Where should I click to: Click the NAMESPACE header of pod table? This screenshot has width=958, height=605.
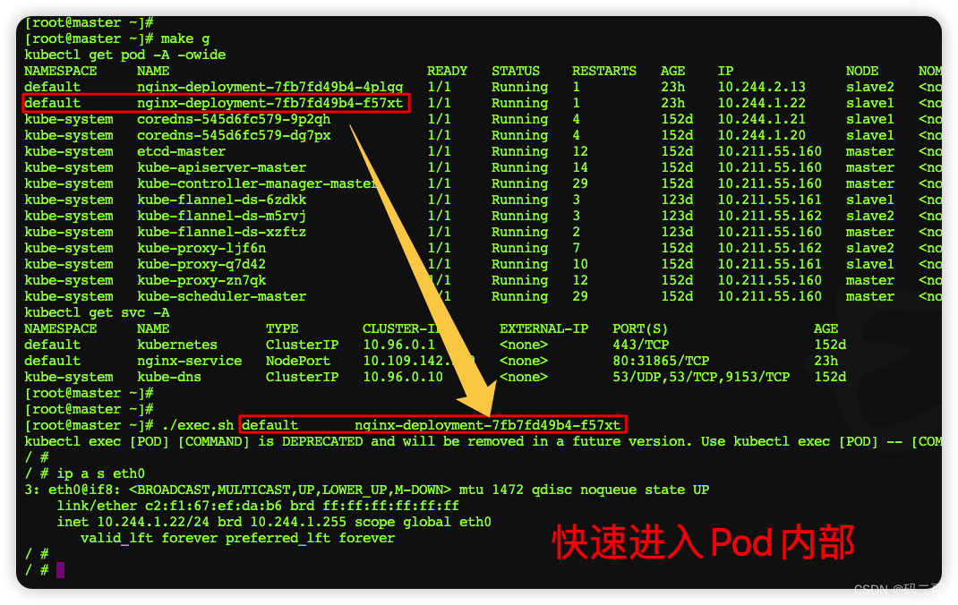61,71
